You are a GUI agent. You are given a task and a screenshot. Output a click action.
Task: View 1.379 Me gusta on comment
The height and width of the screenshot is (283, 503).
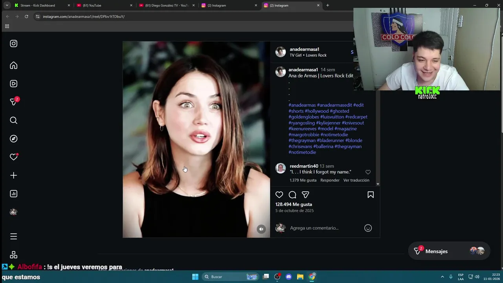click(x=303, y=180)
